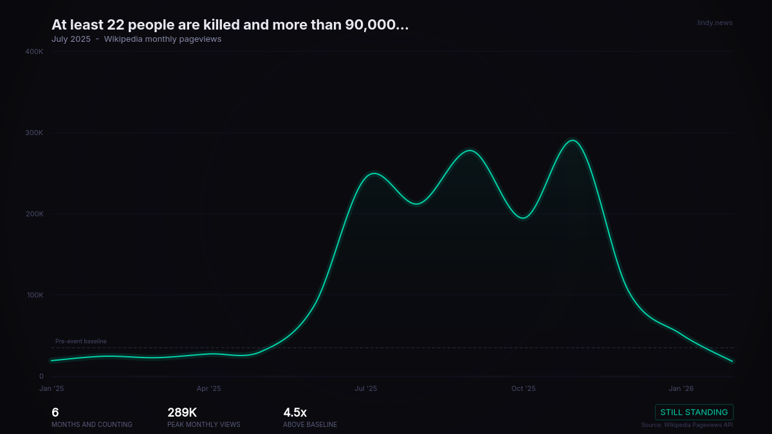This screenshot has width=772, height=434.
Task: Select the Oct '25 x-axis label
Action: (523, 388)
